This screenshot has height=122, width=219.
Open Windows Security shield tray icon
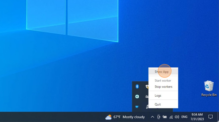tap(147, 86)
